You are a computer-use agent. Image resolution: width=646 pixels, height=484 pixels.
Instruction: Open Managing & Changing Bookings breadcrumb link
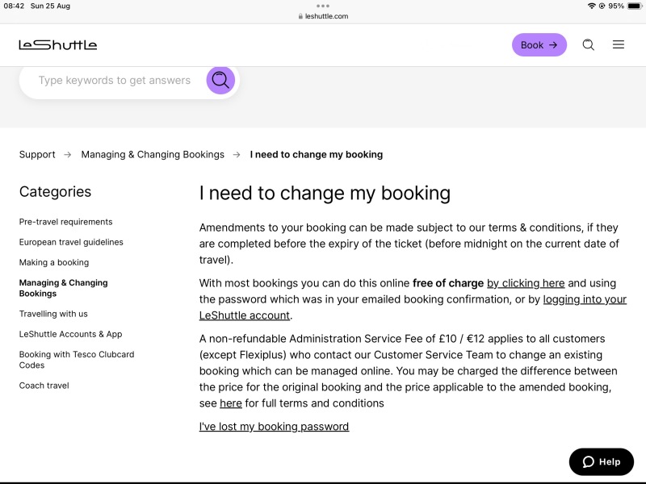(153, 154)
